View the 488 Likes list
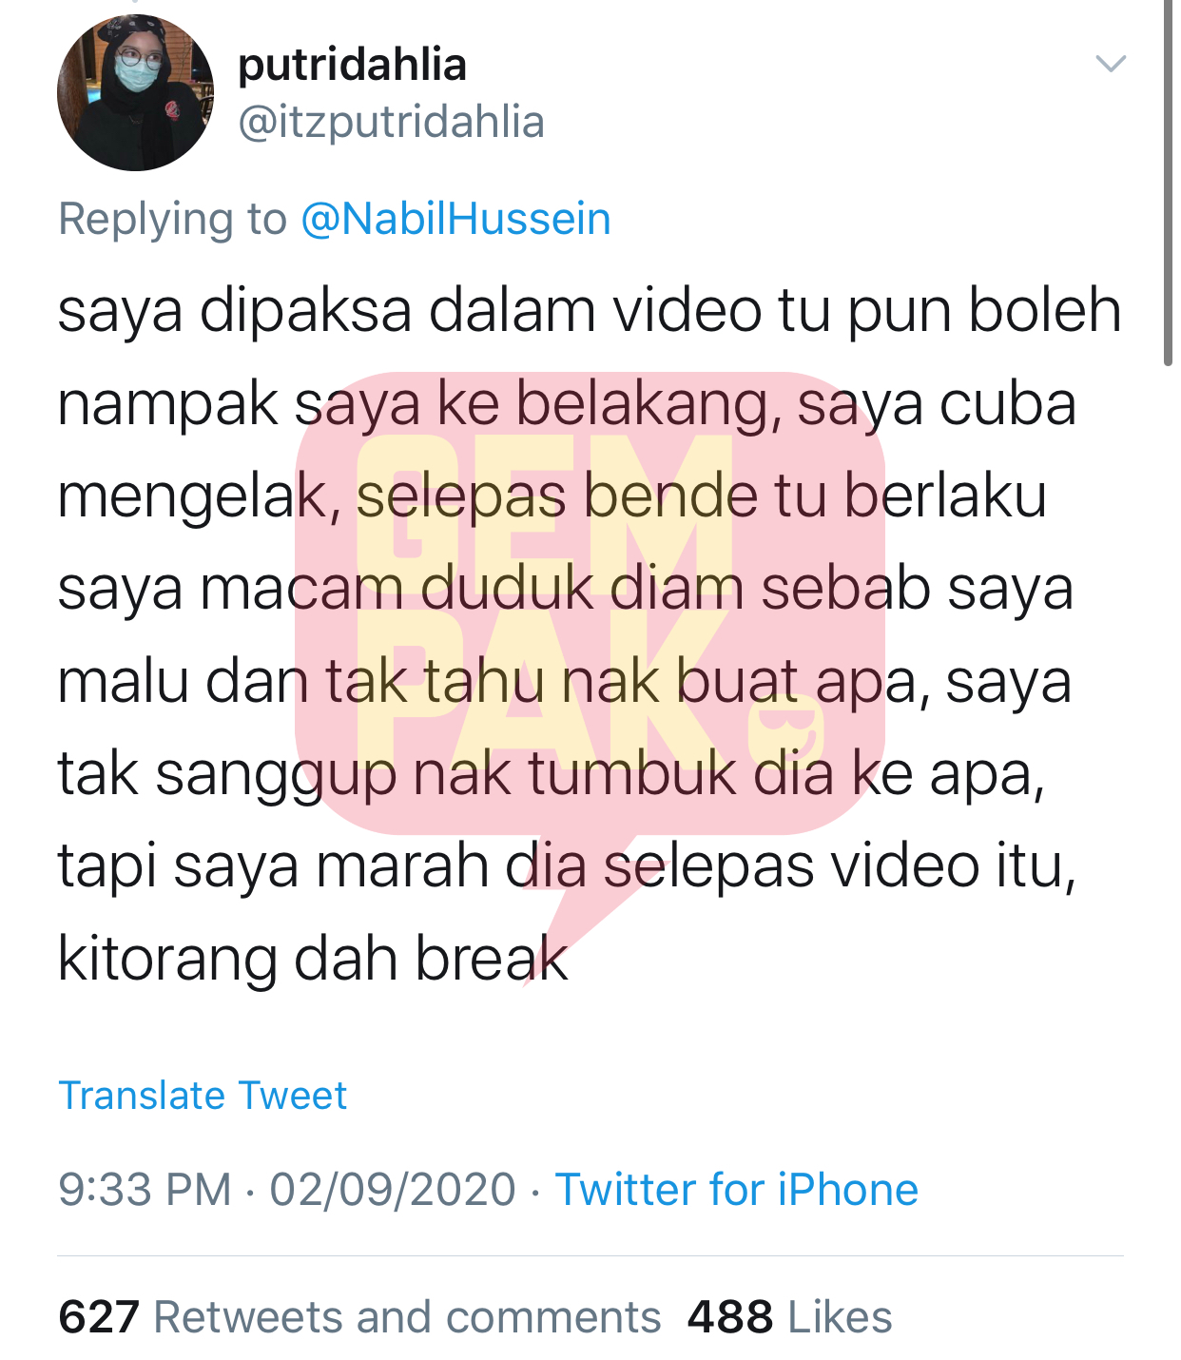Image resolution: width=1181 pixels, height=1360 pixels. [x=789, y=1317]
